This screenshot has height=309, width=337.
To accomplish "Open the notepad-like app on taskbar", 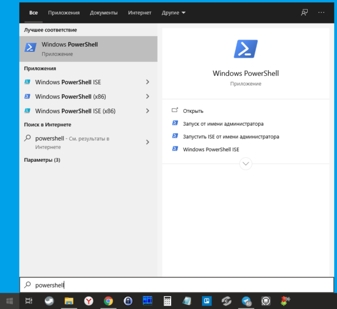I will tap(187, 301).
